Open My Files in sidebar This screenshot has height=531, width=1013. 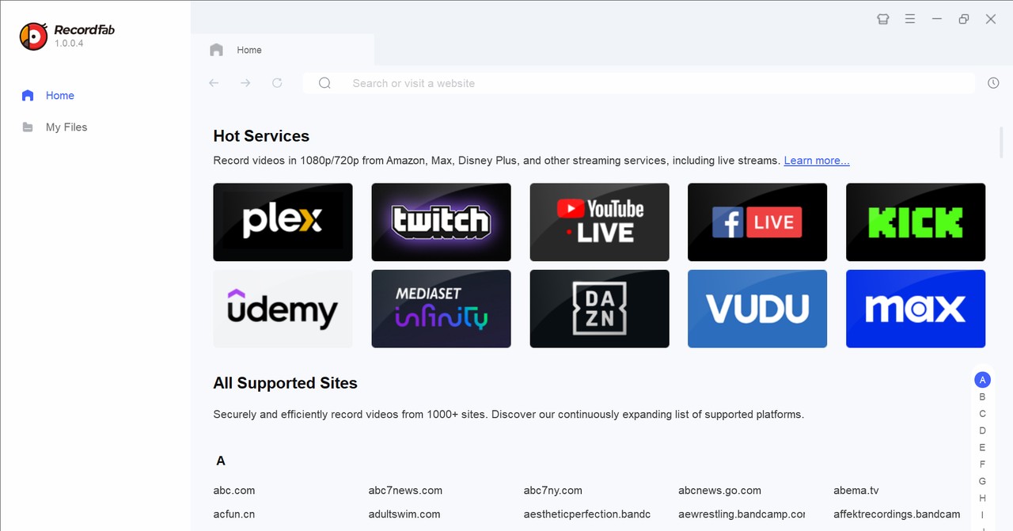point(55,127)
